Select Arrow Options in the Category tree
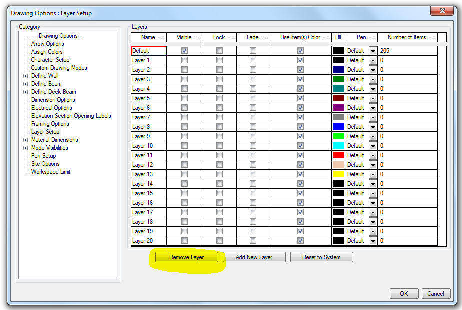 (x=48, y=44)
